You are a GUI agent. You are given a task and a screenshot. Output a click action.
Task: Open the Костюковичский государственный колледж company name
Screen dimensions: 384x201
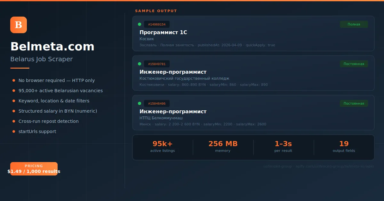pos(184,78)
